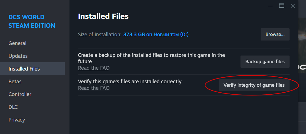Image resolution: width=306 pixels, height=134 pixels.
Task: Click Verify integrity of game files
Action: [254, 85]
